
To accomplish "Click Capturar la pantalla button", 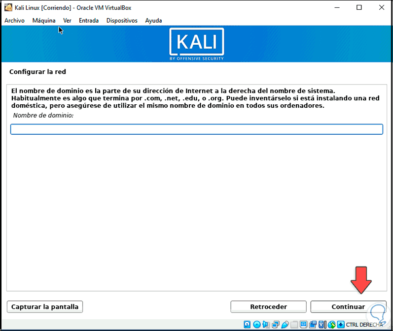I will 45,306.
